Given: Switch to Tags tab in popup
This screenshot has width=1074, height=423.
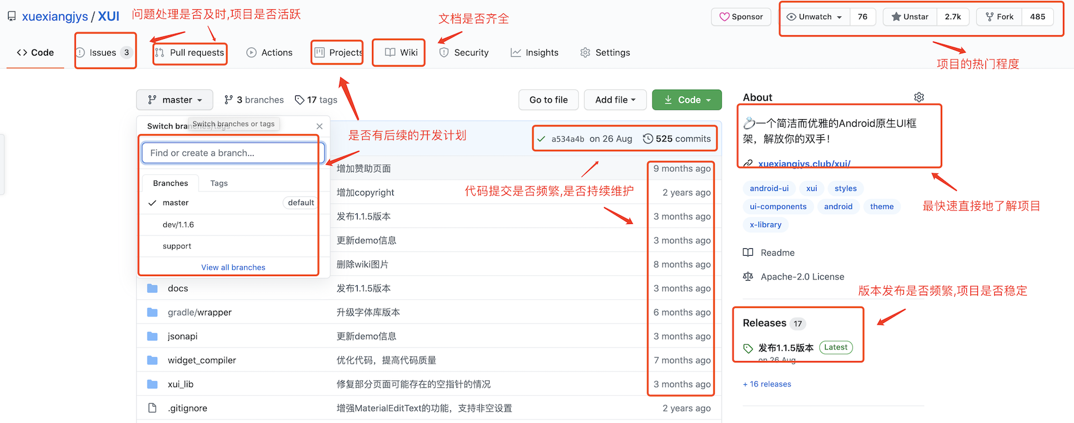Looking at the screenshot, I should click(219, 183).
